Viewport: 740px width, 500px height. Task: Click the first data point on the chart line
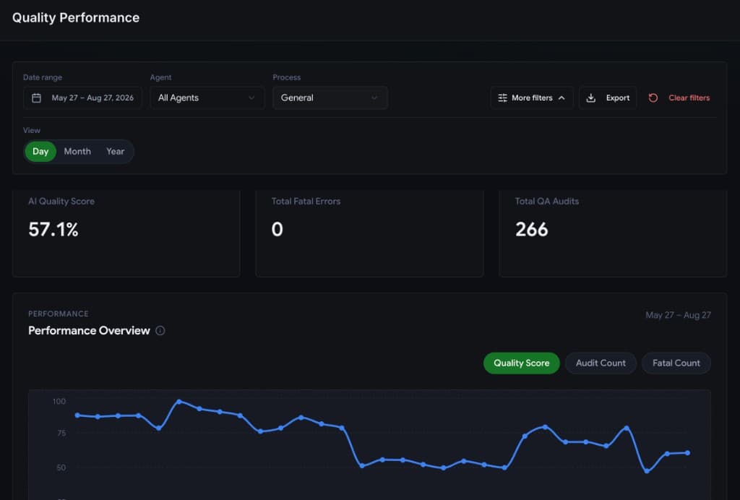pos(77,415)
